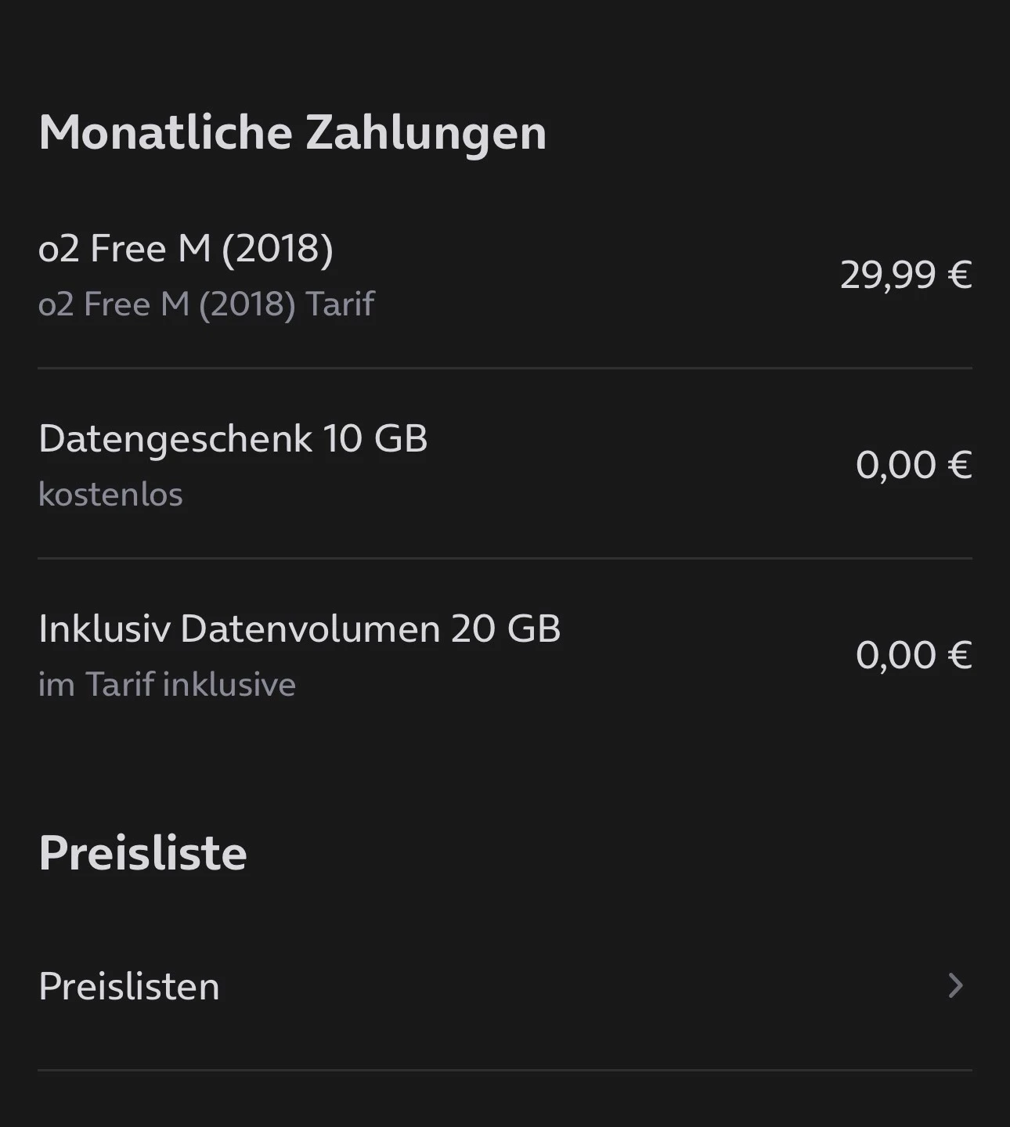Tap the euro sign beside 29,99
Image resolution: width=1010 pixels, height=1127 pixels.
(960, 275)
